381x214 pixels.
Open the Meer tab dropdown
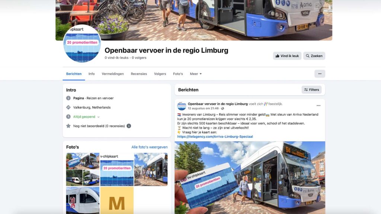click(x=196, y=74)
